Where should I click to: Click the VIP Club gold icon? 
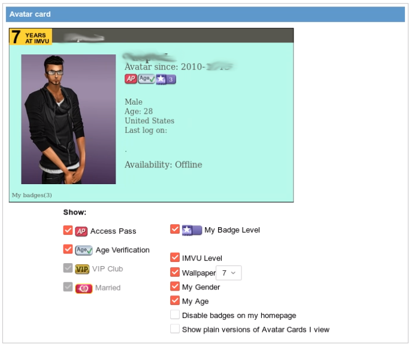click(x=82, y=269)
